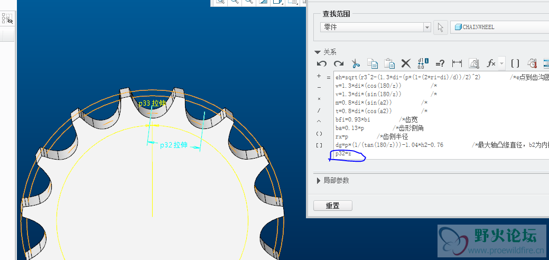Open the 零件 search scope dropdown
The image size is (549, 260).
pyautogui.click(x=427, y=27)
